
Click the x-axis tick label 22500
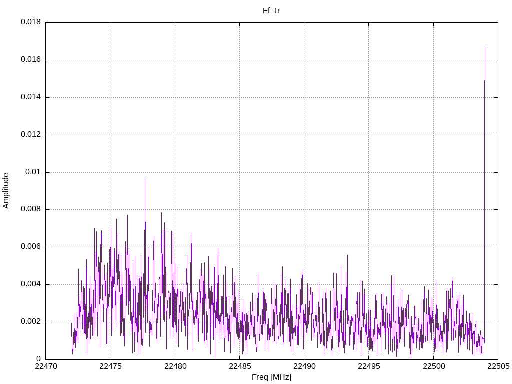pos(433,366)
